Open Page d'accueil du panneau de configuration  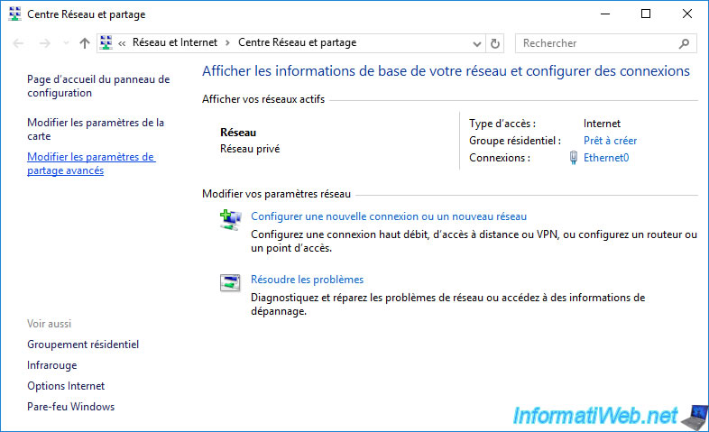pos(98,86)
